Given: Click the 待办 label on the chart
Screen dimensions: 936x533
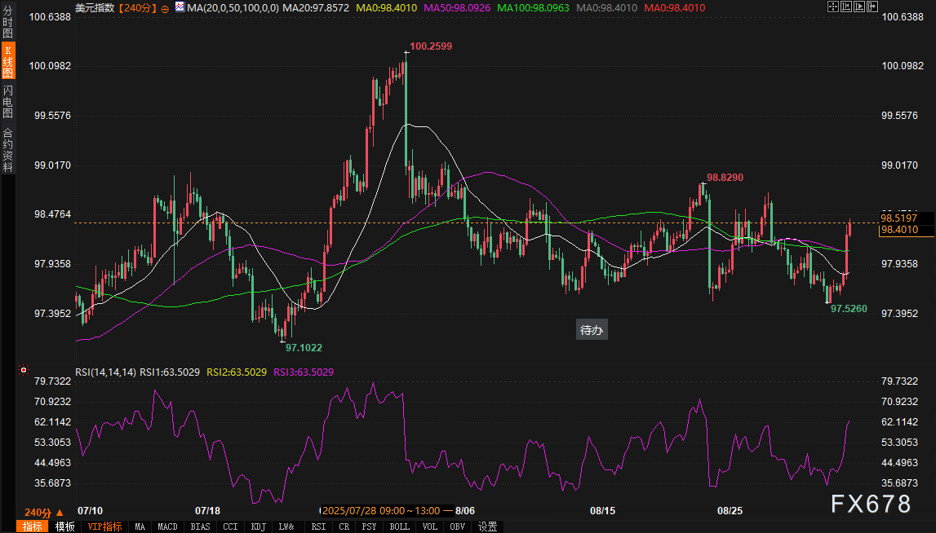Looking at the screenshot, I should tap(591, 330).
